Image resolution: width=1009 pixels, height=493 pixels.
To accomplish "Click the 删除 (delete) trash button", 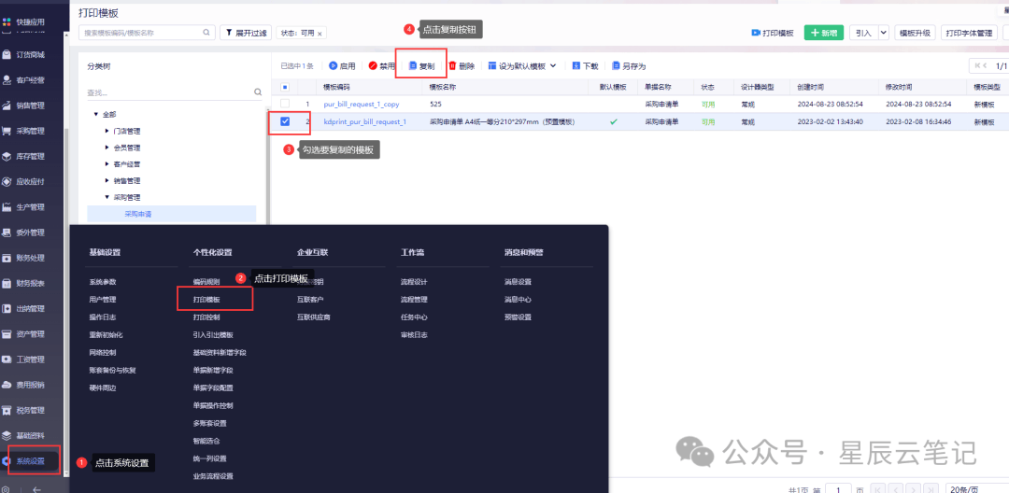I will pos(462,66).
